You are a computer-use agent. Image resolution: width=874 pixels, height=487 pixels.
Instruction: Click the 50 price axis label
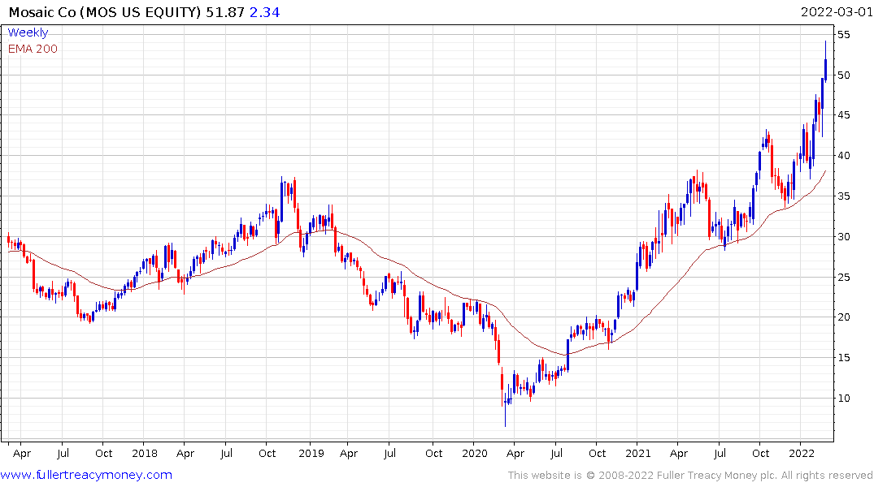click(x=843, y=75)
